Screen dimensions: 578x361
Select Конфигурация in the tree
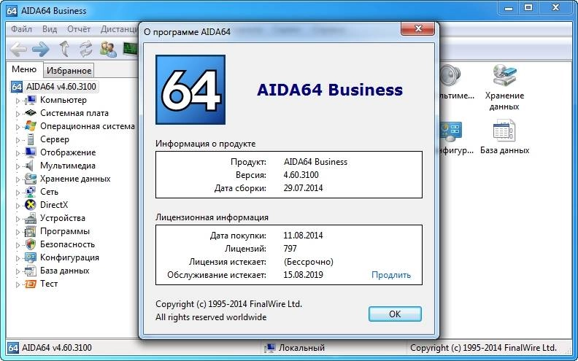(69, 257)
